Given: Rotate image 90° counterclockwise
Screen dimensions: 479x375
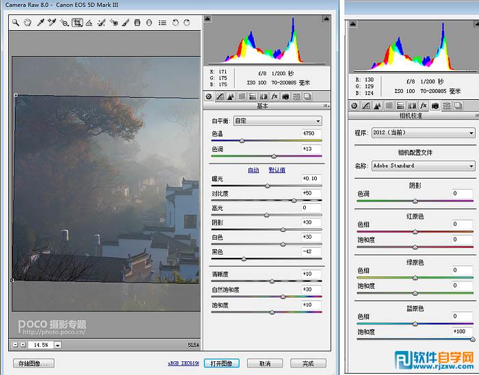Looking at the screenshot, I should click(175, 23).
